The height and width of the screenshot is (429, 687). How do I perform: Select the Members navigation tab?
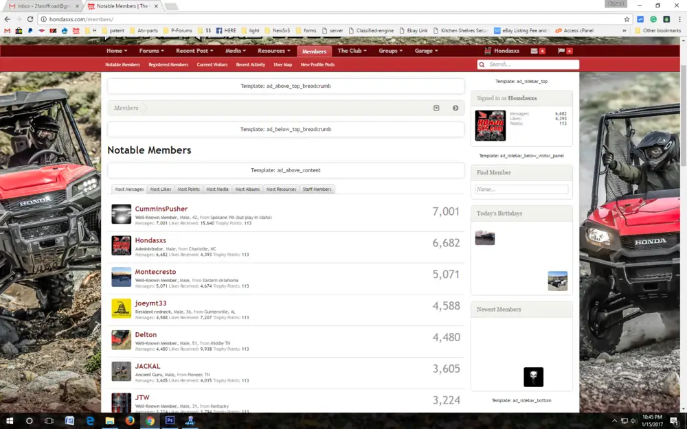pos(314,51)
